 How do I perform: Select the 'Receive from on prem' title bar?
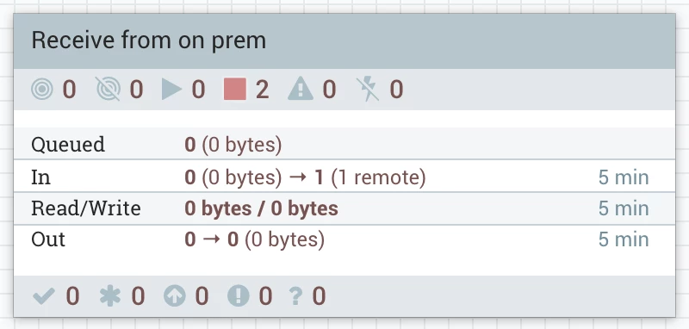344,40
